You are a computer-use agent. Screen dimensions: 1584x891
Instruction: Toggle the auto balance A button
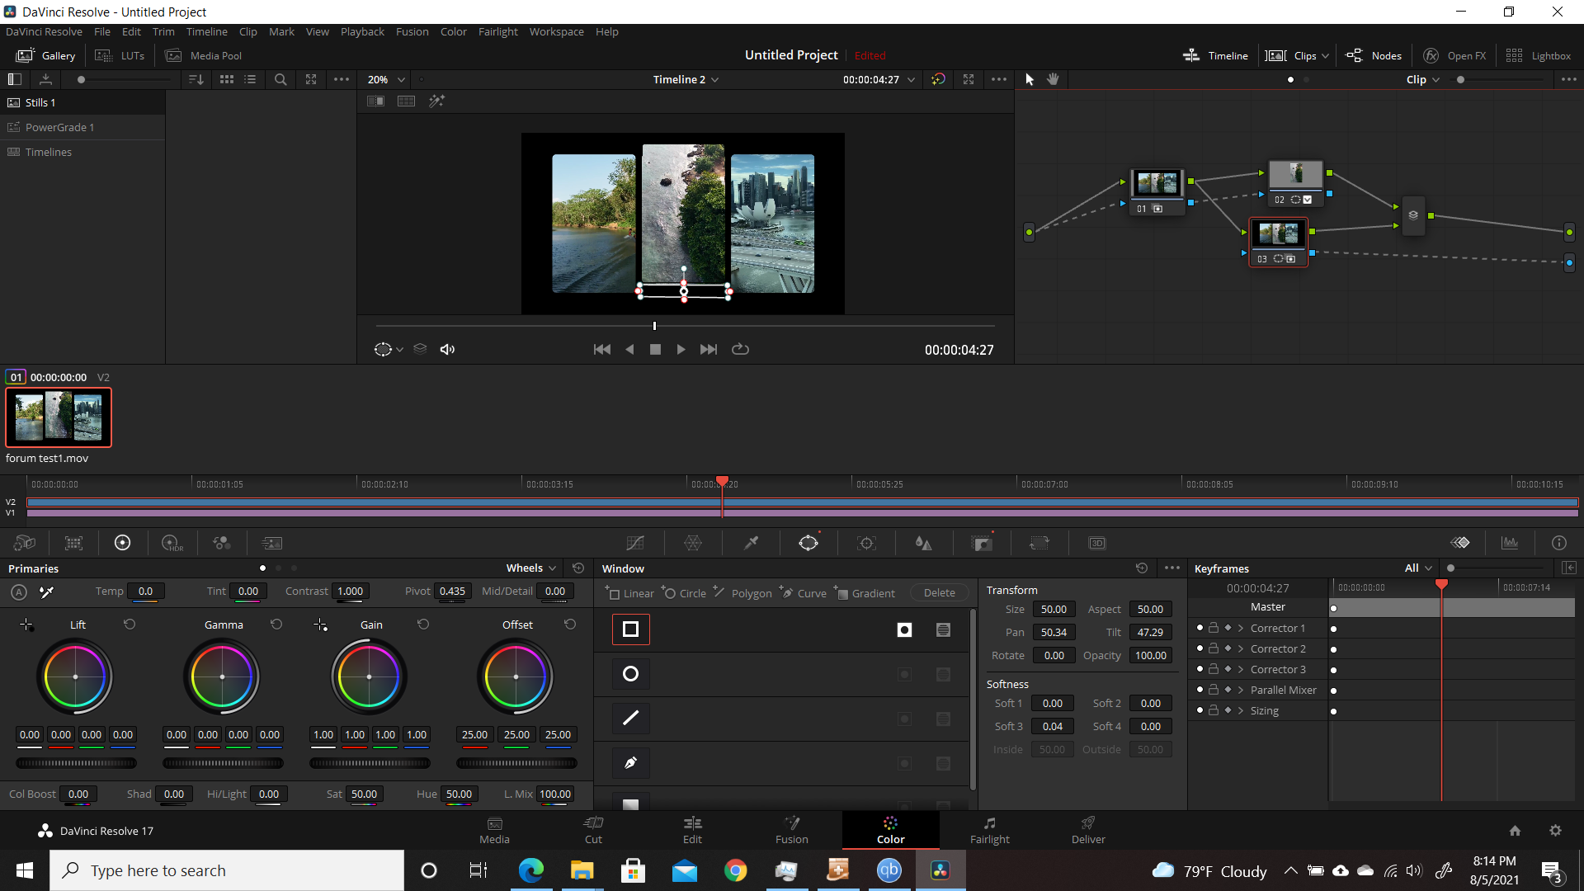19,592
